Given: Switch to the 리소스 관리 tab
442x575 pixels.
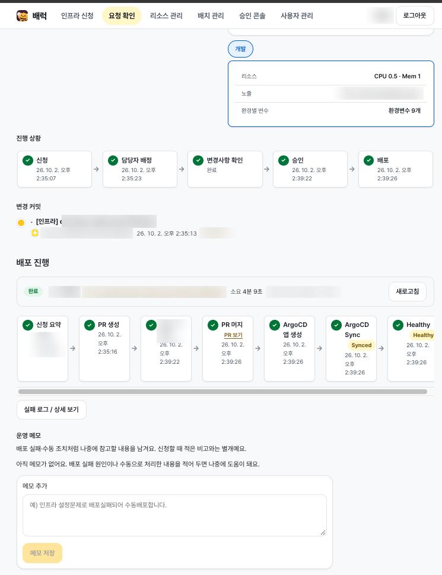Looking at the screenshot, I should pos(166,16).
